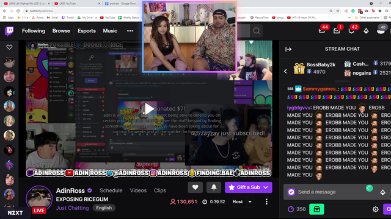Open chat settings gear icon
This screenshot has width=391, height=219.
pos(376,209)
